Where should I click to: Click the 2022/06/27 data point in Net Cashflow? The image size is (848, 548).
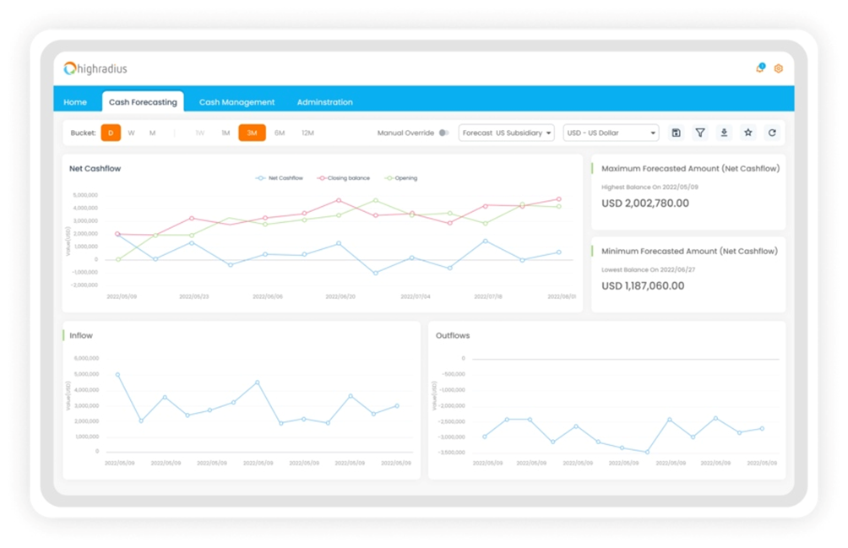pyautogui.click(x=375, y=273)
